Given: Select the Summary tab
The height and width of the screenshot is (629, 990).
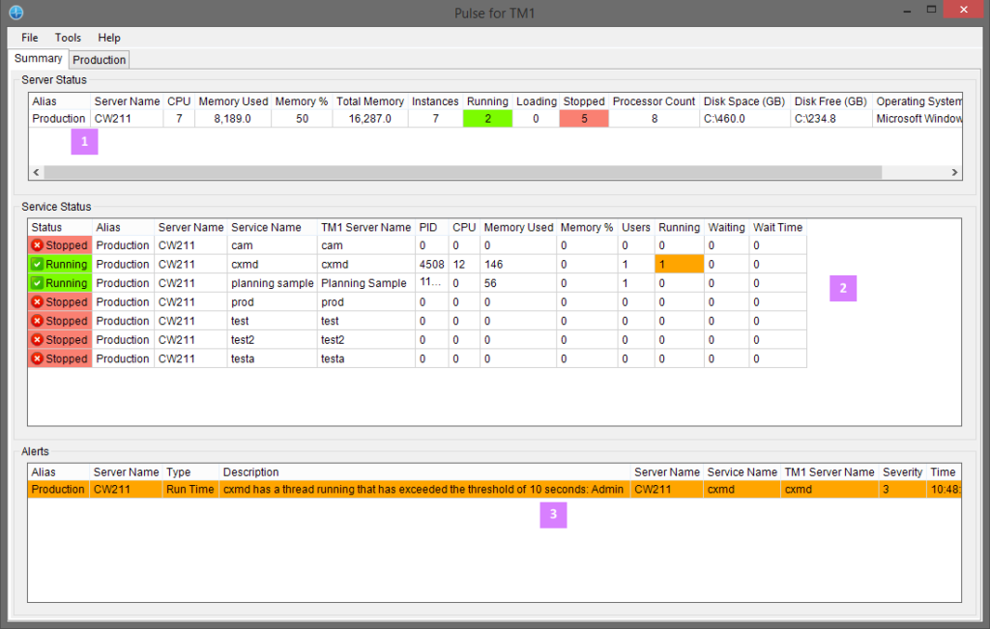Looking at the screenshot, I should (39, 59).
